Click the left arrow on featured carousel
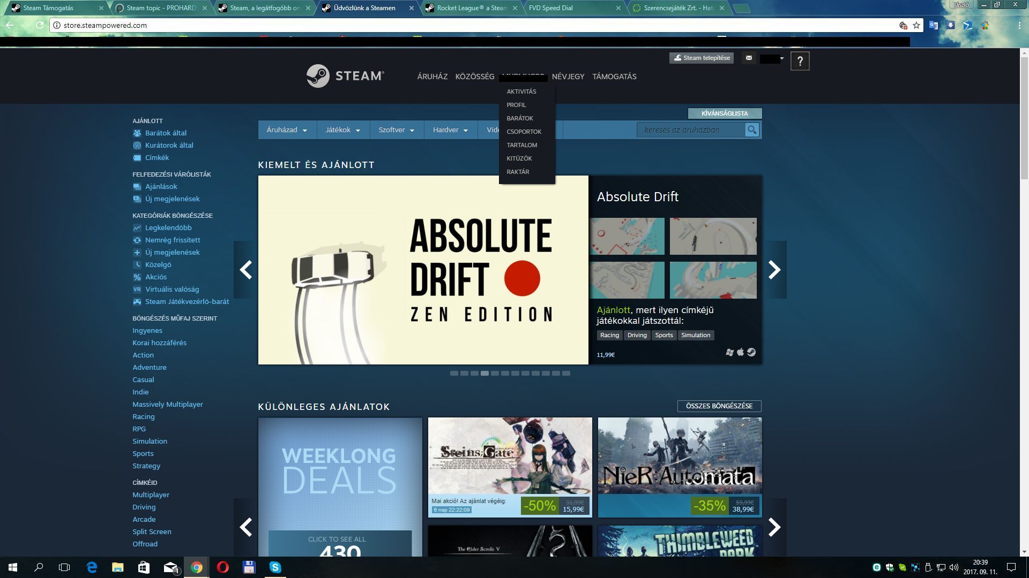 pyautogui.click(x=245, y=270)
